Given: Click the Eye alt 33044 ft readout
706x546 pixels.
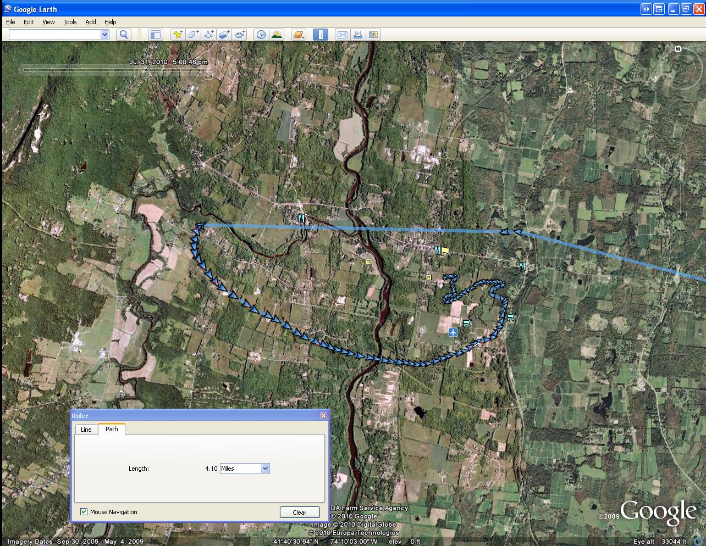Looking at the screenshot, I should pyautogui.click(x=660, y=542).
